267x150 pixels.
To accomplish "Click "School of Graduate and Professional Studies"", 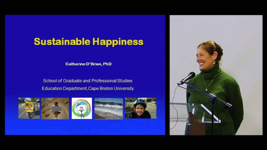I will [x=88, y=81].
